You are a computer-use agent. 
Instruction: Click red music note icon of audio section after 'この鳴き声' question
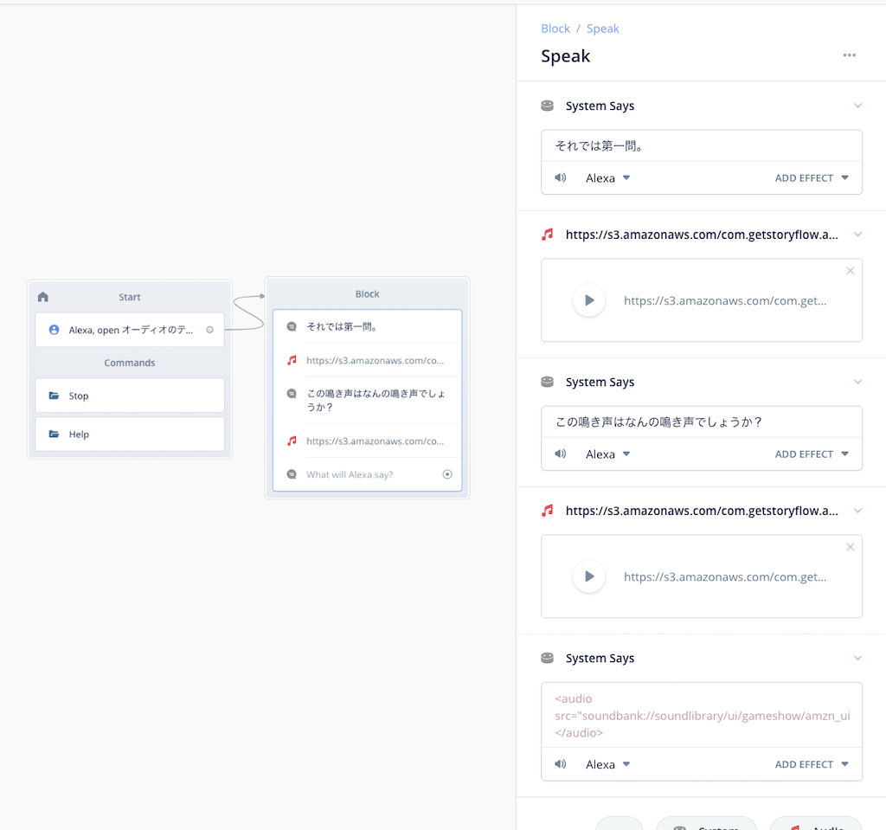click(x=547, y=511)
